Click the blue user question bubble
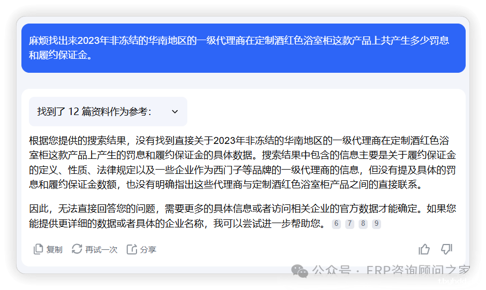486x290 pixels. 244,48
